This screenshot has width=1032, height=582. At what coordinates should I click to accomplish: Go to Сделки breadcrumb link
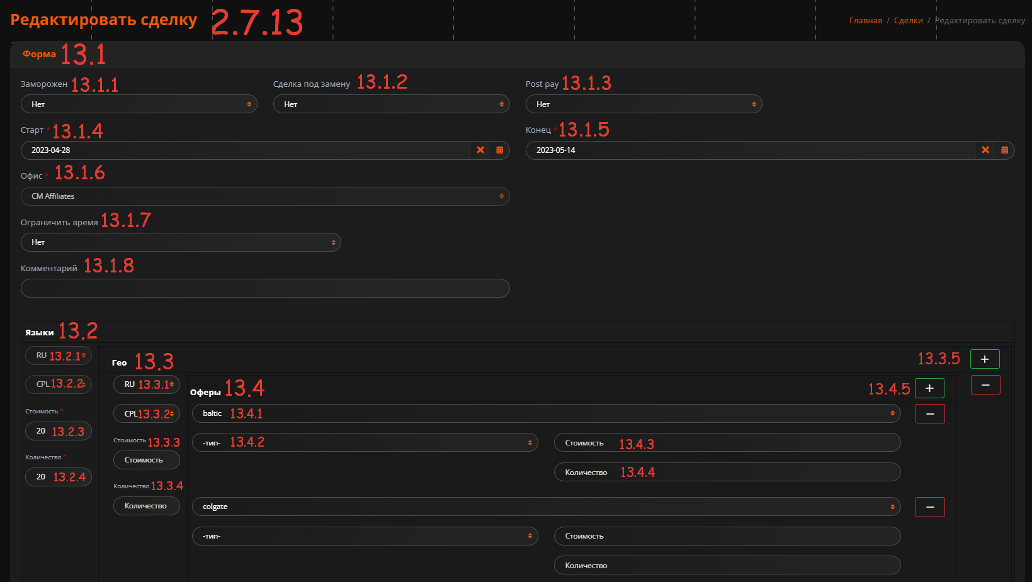point(909,21)
